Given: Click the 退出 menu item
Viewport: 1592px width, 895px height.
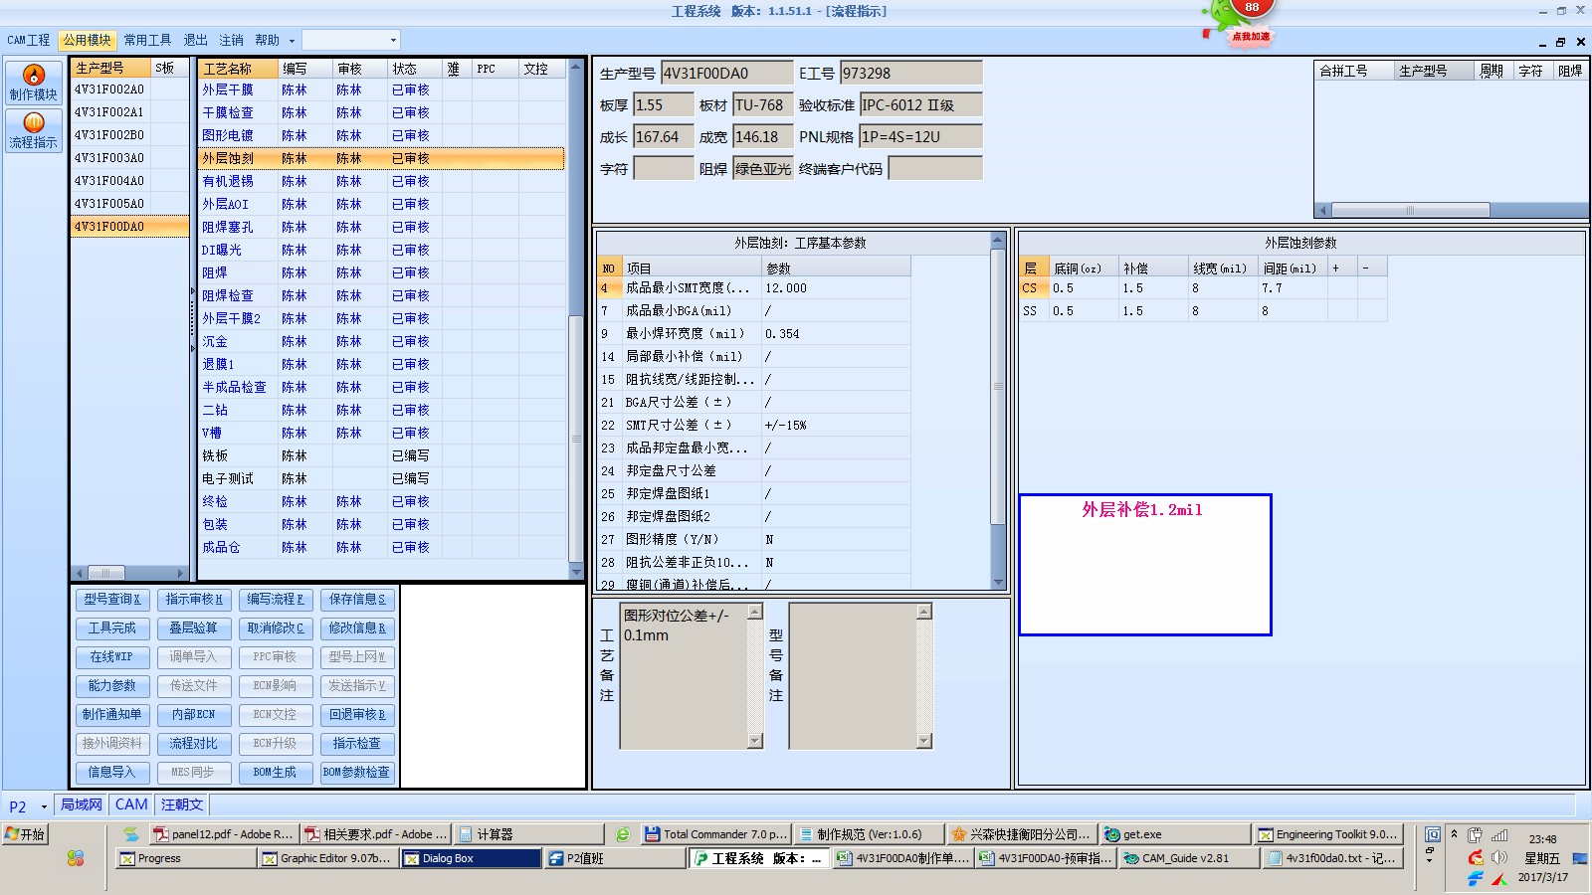Looking at the screenshot, I should click(195, 40).
